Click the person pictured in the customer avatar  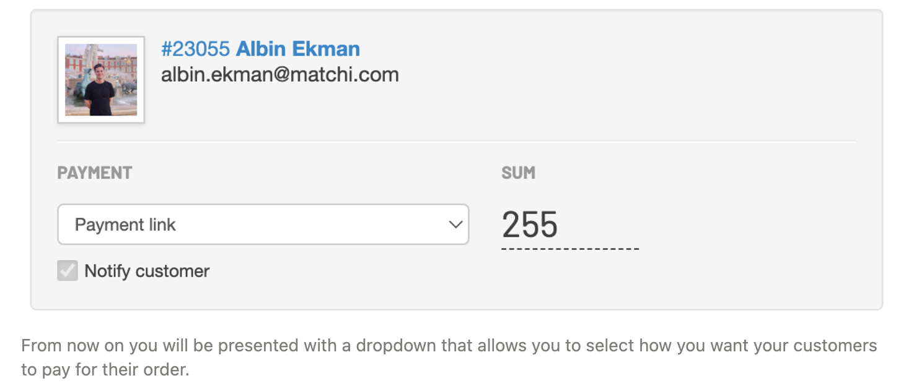pos(99,90)
